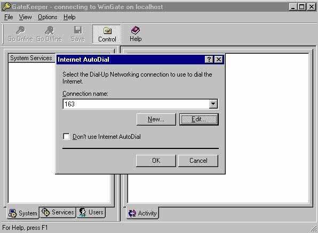Select the Control toolbar icon
Image resolution: width=318 pixels, height=233 pixels.
point(107,31)
